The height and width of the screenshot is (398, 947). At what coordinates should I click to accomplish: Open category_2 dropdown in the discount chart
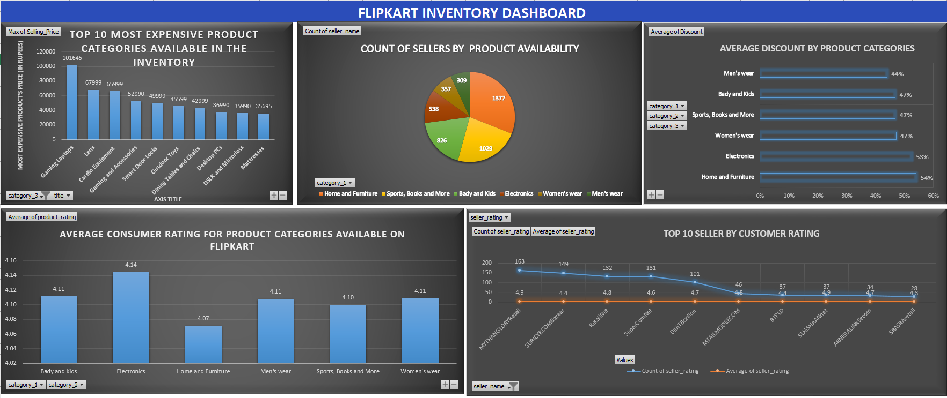click(667, 116)
